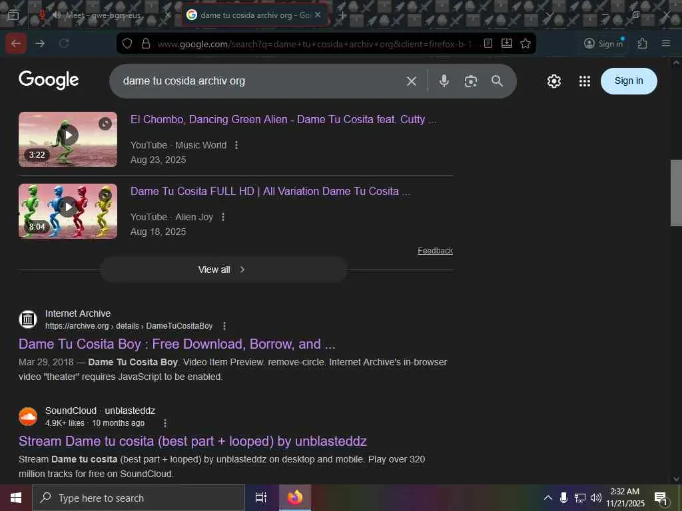The height and width of the screenshot is (511, 682).
Task: Click the page vertical scrollbar thumb
Action: tap(676, 193)
